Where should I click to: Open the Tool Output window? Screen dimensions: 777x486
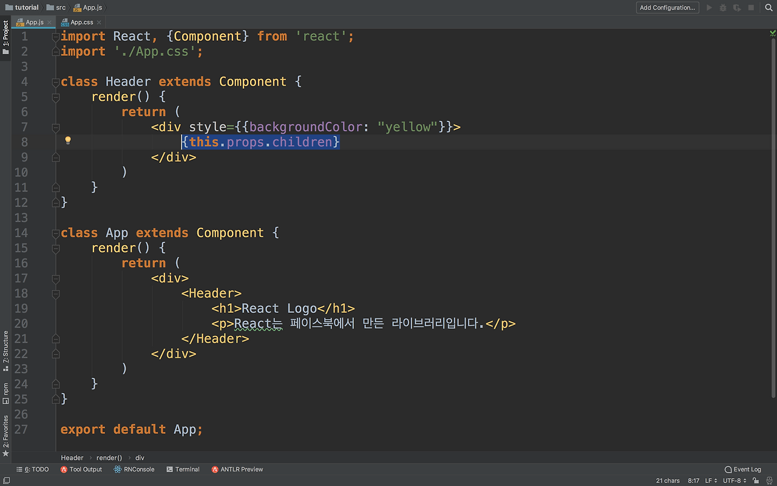coord(81,469)
